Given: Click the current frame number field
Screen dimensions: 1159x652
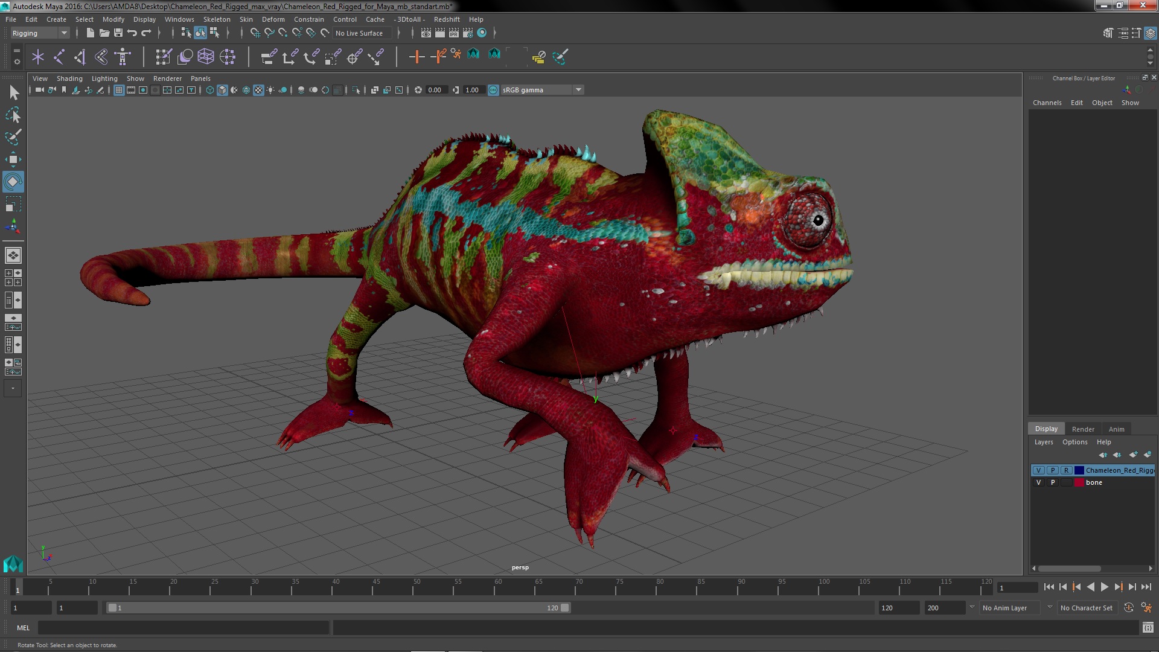Looking at the screenshot, I should pos(1017,588).
